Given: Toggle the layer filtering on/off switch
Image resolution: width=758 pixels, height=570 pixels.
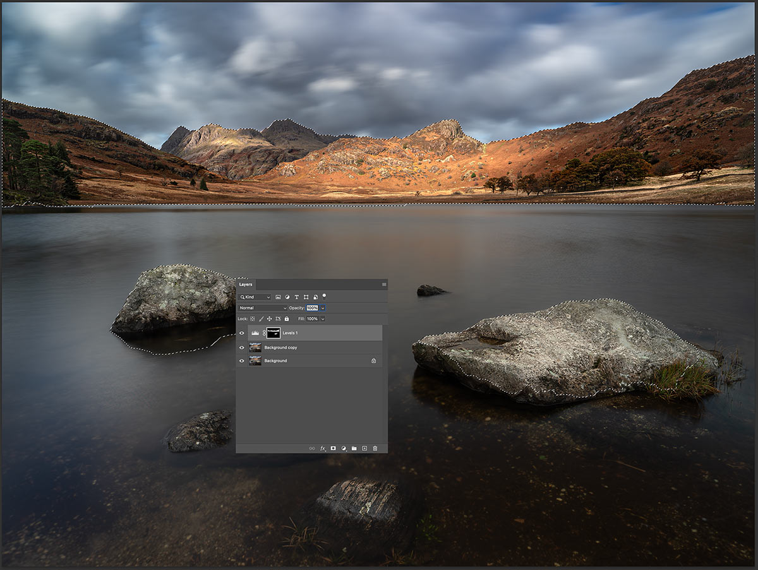Looking at the screenshot, I should tap(325, 295).
